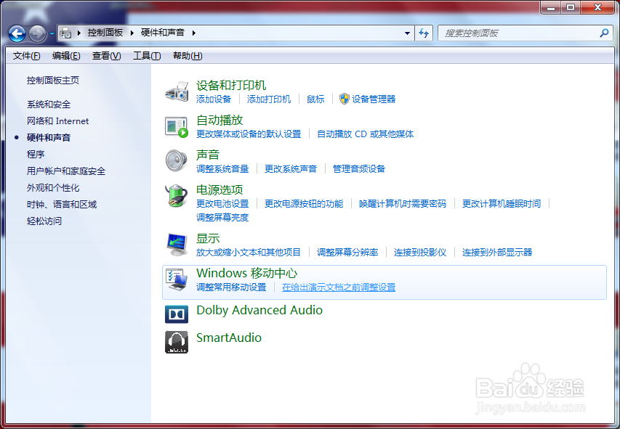Expand the address bar dropdown arrow

coord(408,33)
